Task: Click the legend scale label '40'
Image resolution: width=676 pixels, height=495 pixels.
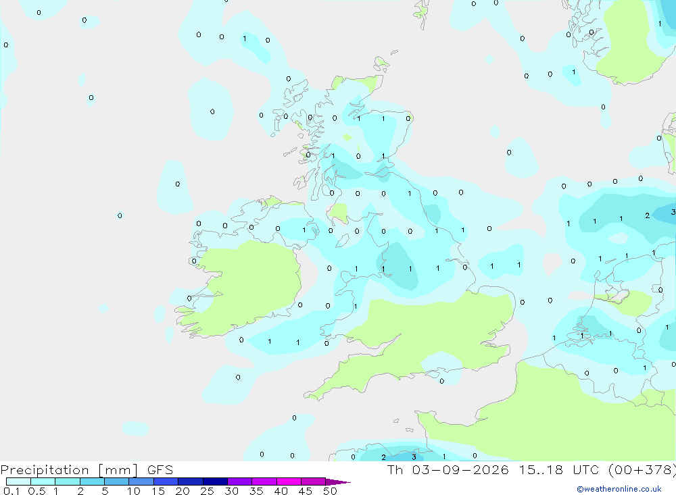Action: [x=281, y=491]
